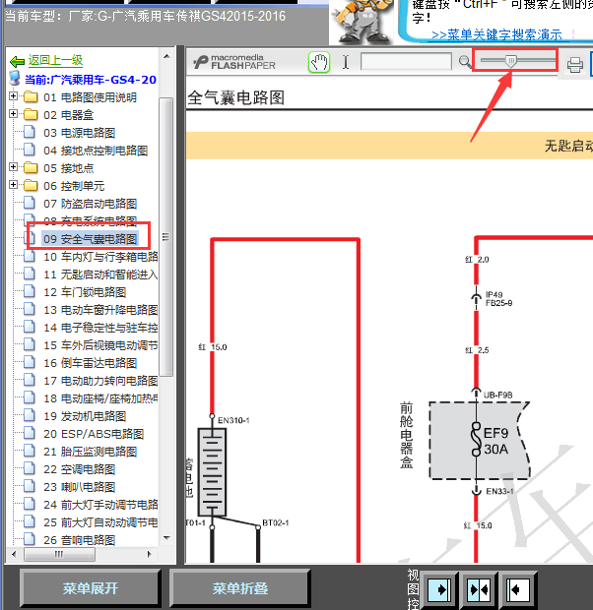Open the 菜单关键字搜索演示 link

[x=496, y=35]
